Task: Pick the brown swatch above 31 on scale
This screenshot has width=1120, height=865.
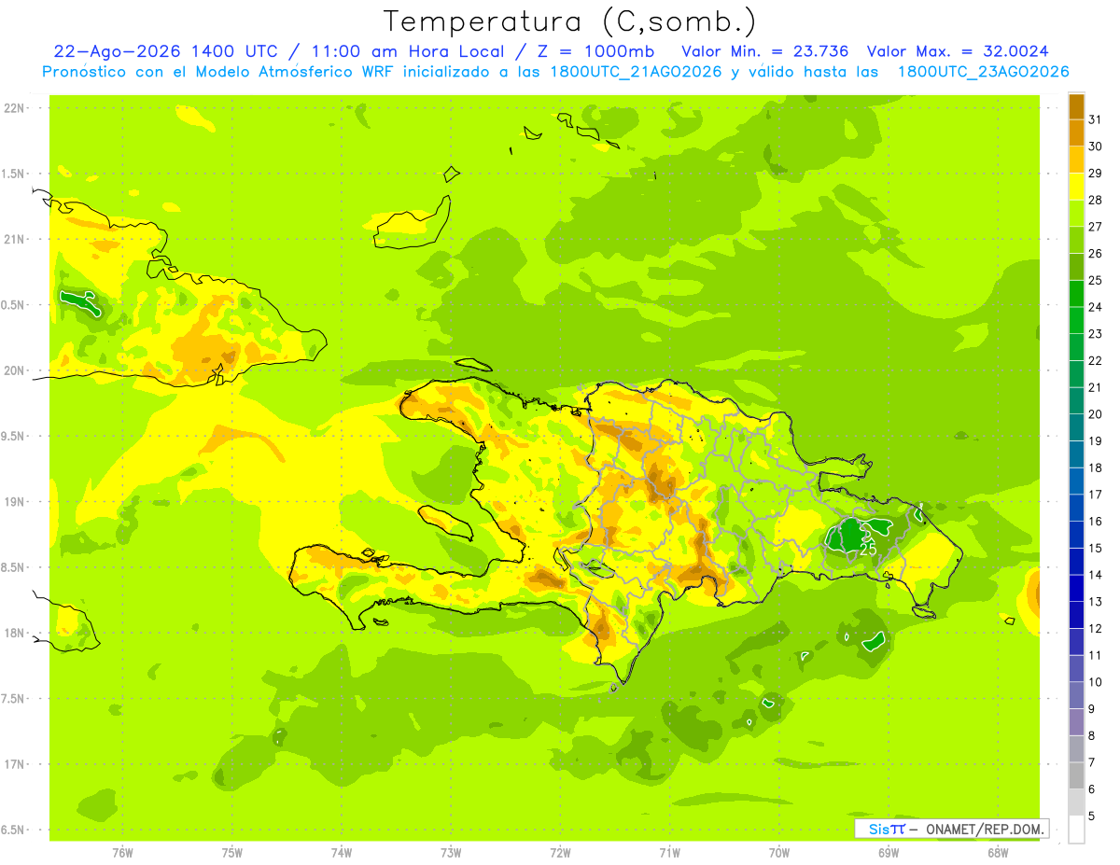Action: click(x=1076, y=106)
